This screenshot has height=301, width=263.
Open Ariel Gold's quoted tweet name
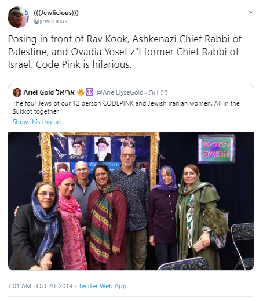pos(49,92)
